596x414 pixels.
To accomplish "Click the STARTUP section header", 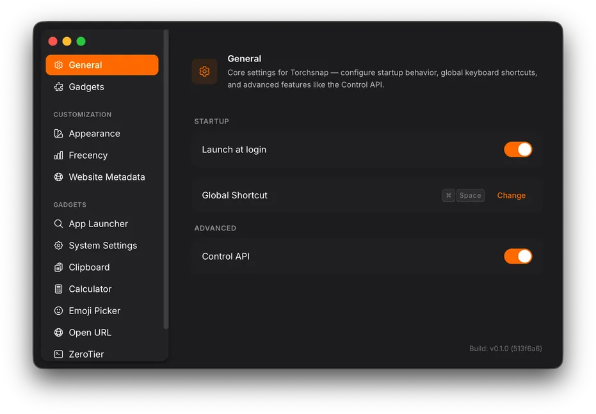I will 212,121.
